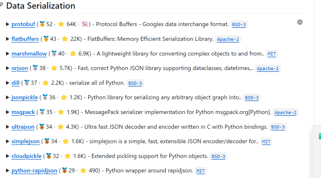Click the Apache-2 license badge for orjson
Image resolution: width=321 pixels, height=178 pixels.
point(268,68)
